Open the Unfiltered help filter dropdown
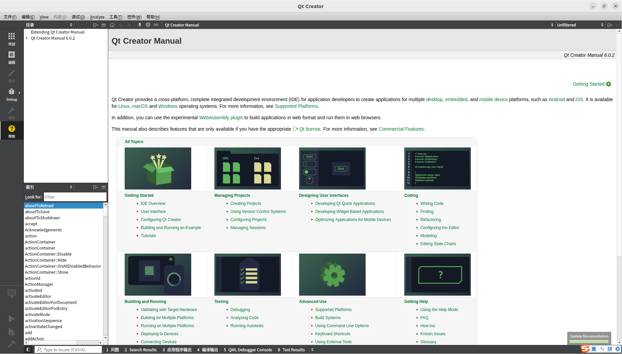Screen dimensions: 622x354 580,25
